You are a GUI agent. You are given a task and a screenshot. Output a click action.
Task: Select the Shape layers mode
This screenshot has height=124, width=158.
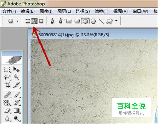pyautogui.click(x=27, y=21)
